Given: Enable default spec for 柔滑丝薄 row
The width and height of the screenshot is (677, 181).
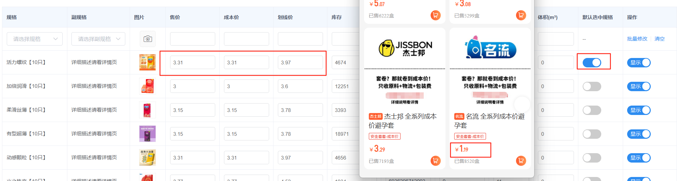Looking at the screenshot, I should click(592, 110).
